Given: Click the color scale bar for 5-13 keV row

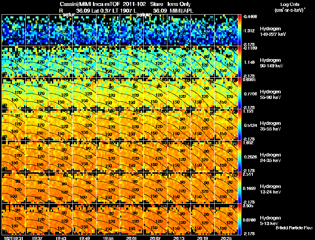Looking at the screenshot, I should pyautogui.click(x=239, y=219).
